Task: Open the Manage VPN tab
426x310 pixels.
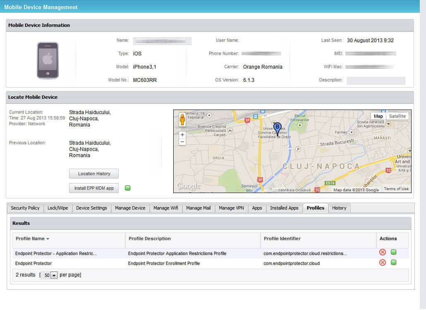Action: pos(232,208)
